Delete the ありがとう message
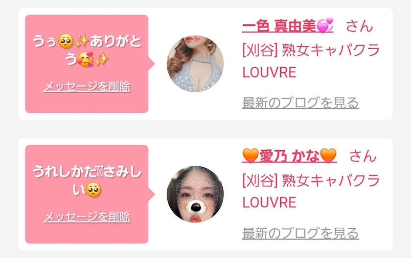 87,87
